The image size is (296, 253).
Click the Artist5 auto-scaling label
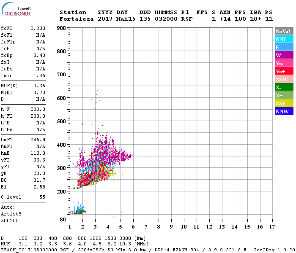11,214
